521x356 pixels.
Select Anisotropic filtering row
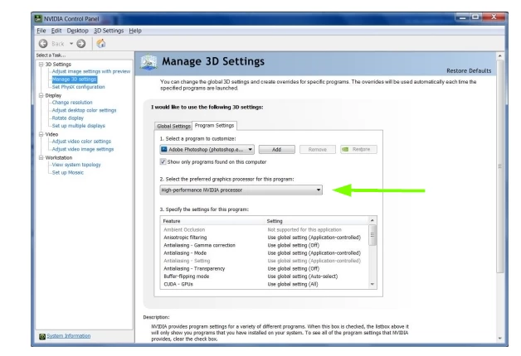[x=265, y=238]
